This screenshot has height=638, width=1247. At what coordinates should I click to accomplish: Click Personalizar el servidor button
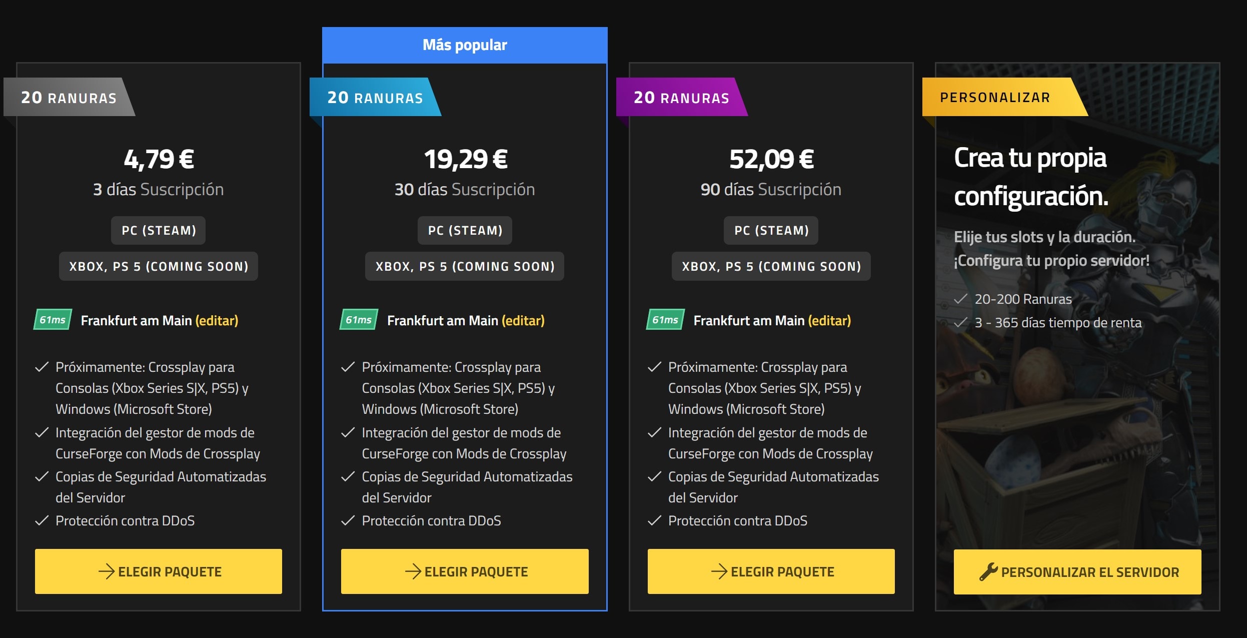coord(1077,572)
